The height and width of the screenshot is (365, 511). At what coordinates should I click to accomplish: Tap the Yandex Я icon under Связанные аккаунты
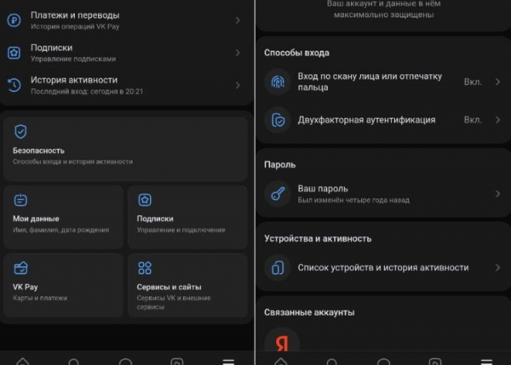(x=282, y=341)
